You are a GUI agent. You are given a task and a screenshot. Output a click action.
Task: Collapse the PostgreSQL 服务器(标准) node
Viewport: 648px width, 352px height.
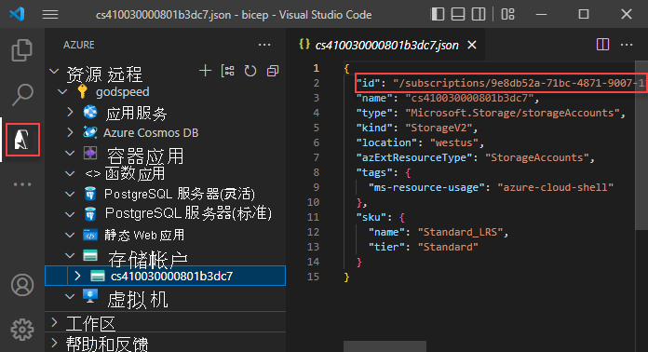[70, 214]
